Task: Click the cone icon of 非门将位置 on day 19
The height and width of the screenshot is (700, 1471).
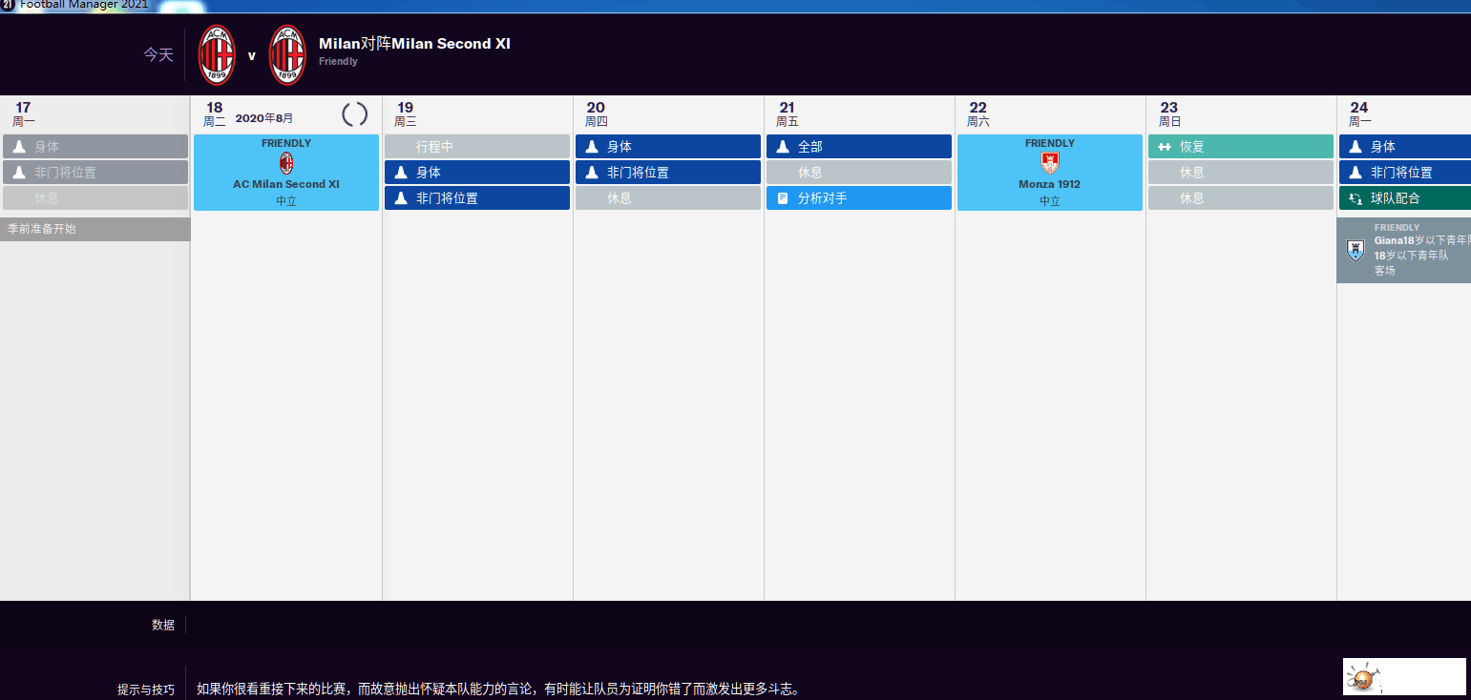Action: (x=401, y=198)
